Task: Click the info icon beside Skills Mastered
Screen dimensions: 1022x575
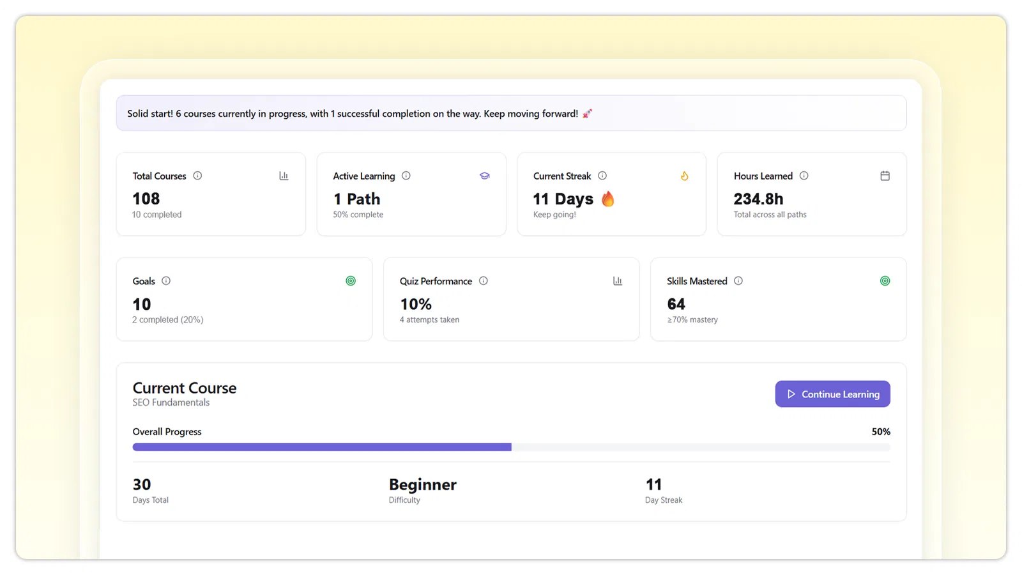Action: tap(738, 280)
